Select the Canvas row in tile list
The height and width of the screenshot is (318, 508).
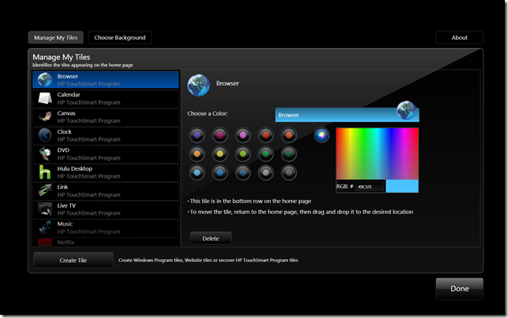[x=106, y=116]
